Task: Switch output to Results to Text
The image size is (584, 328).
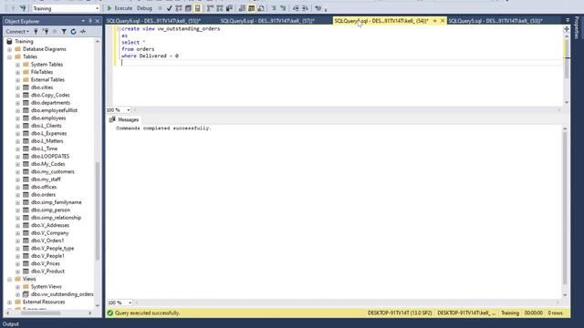Action: 242,8
